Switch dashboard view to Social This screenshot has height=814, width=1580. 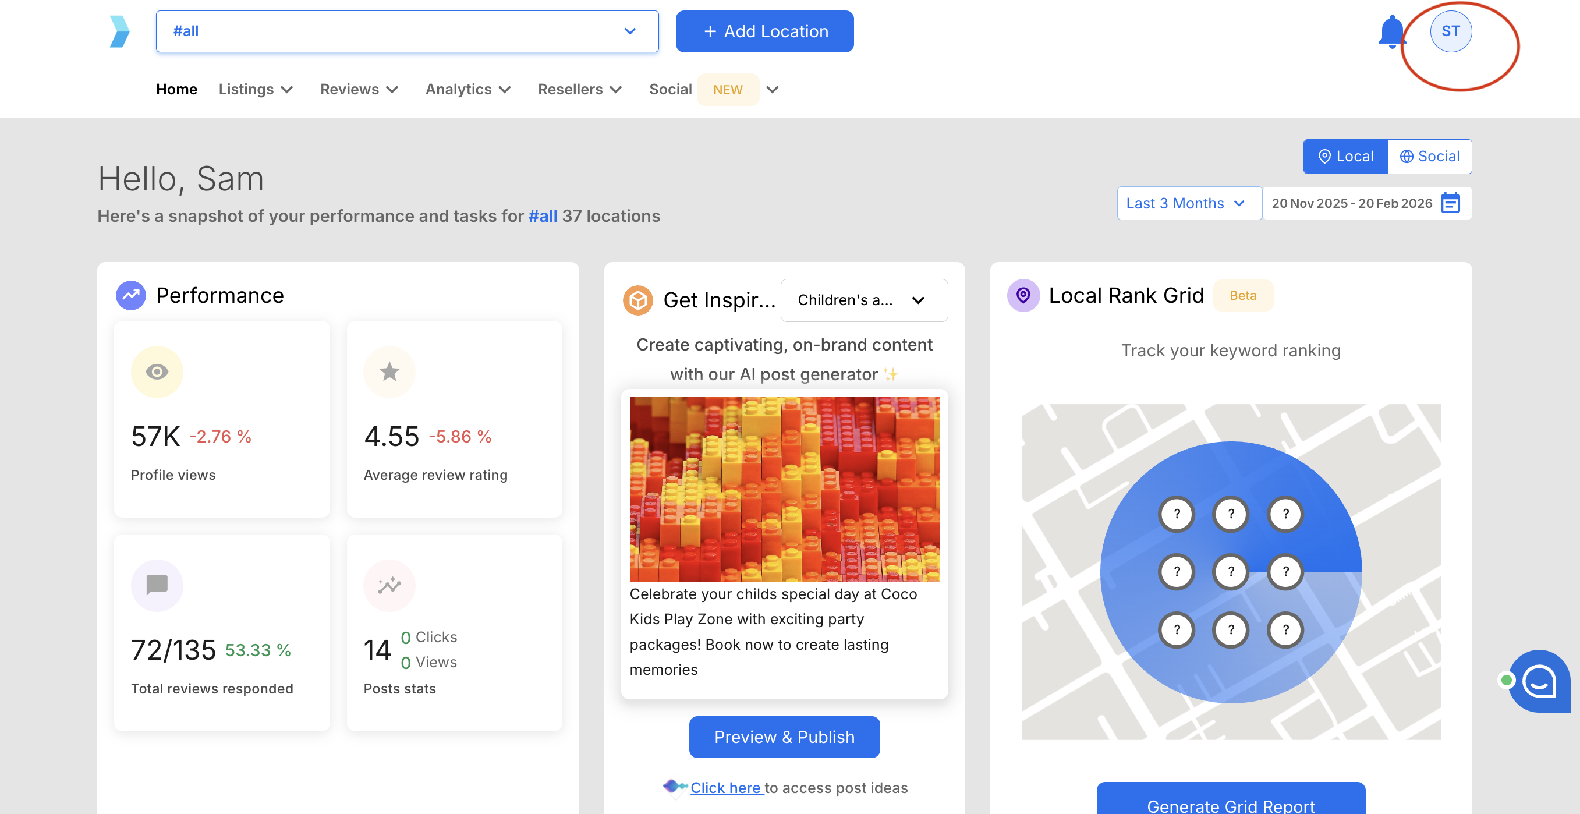1429,157
